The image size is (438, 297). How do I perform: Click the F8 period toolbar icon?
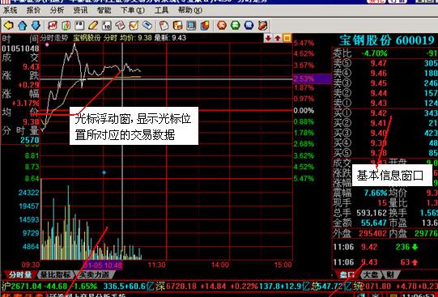79,26
